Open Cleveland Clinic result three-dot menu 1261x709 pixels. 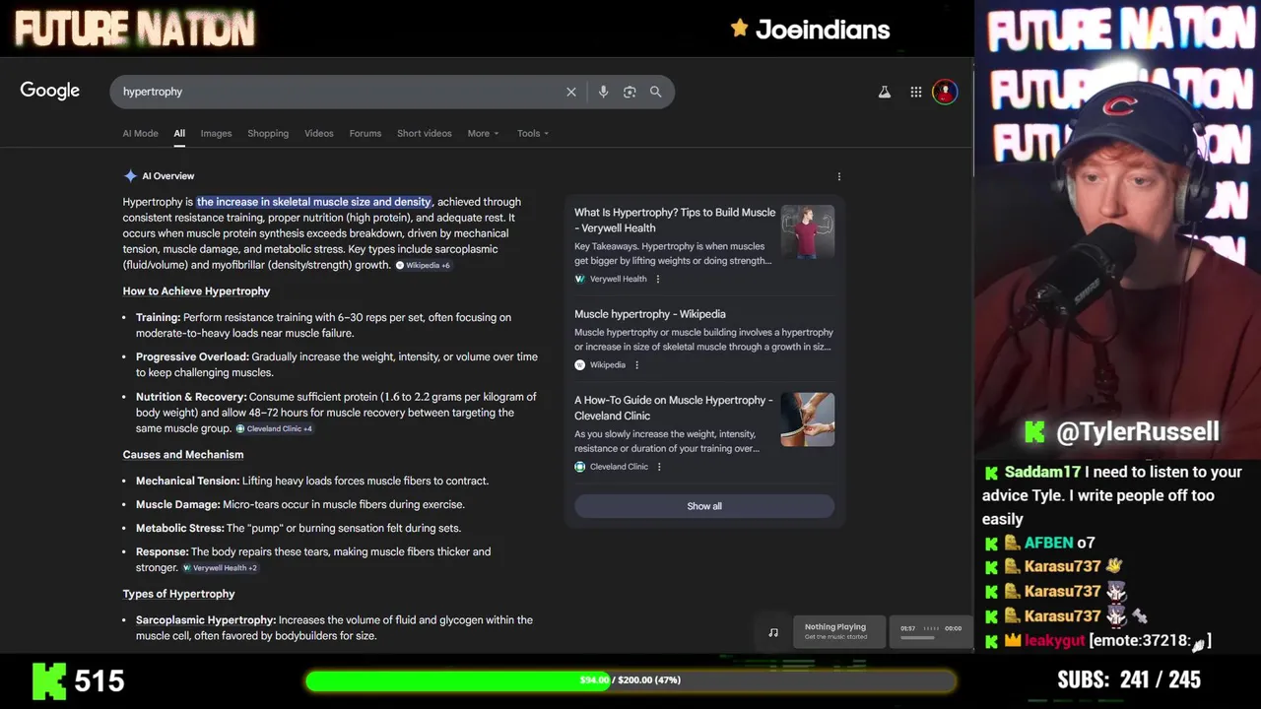(659, 467)
